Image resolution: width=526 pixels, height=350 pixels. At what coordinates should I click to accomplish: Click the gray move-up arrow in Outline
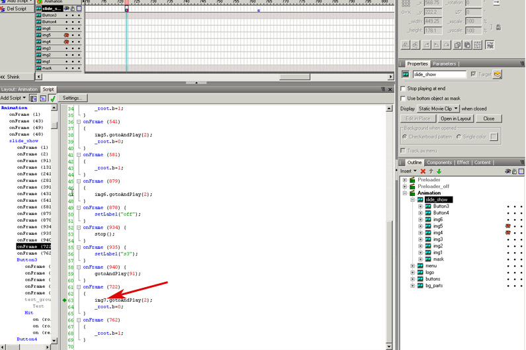431,171
